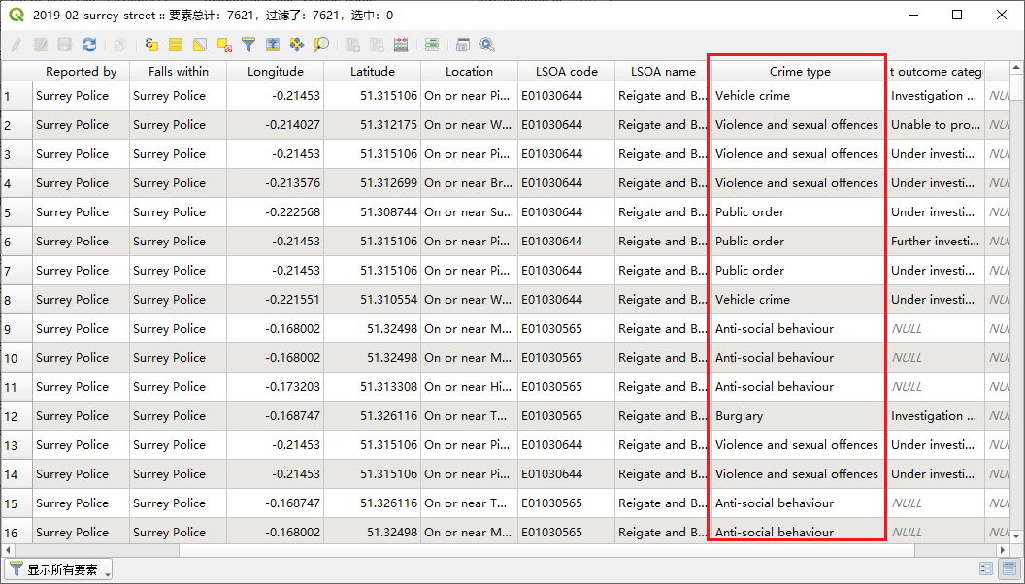Image resolution: width=1025 pixels, height=584 pixels.
Task: Click the Latitude column header
Action: click(x=373, y=71)
